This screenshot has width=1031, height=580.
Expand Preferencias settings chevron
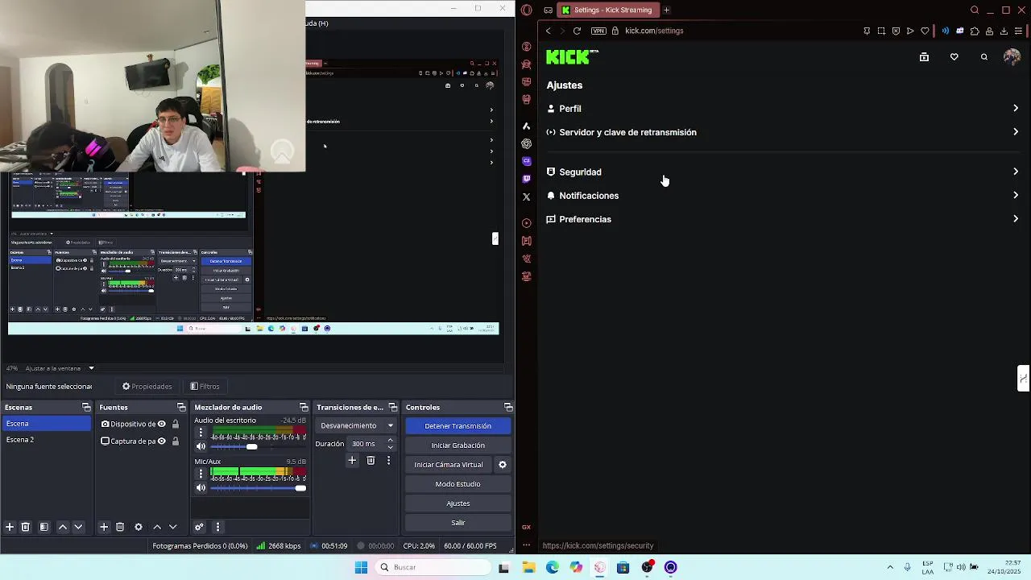coord(1016,218)
